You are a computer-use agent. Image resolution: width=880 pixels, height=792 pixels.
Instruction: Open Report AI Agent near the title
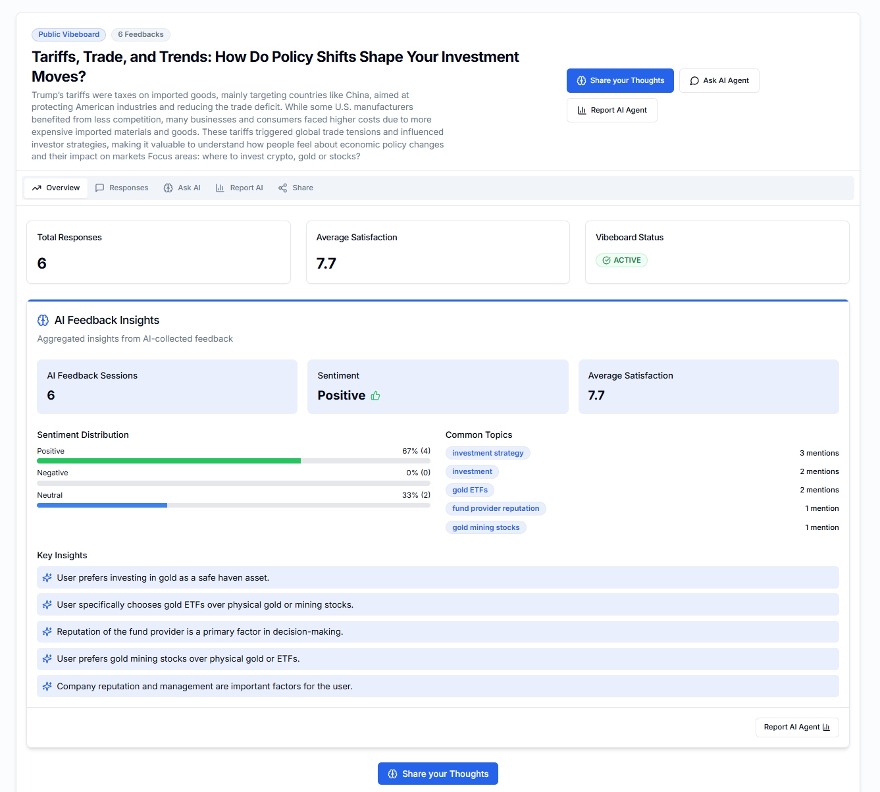point(612,111)
